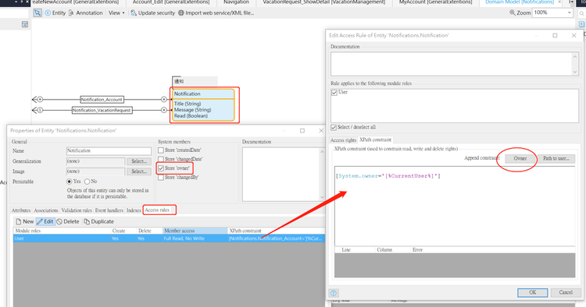Click the help icon in access rule dialog
586x307 pixels.
point(334,293)
